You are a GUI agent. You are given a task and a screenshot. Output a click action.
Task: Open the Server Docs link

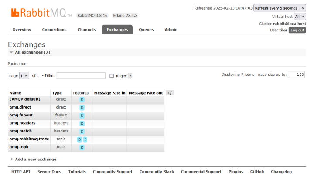[49, 172]
